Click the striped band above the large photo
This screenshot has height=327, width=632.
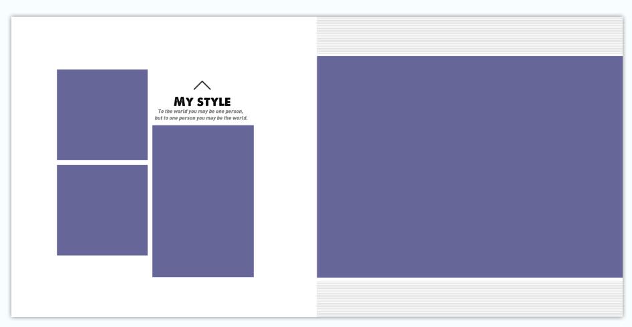coord(470,36)
